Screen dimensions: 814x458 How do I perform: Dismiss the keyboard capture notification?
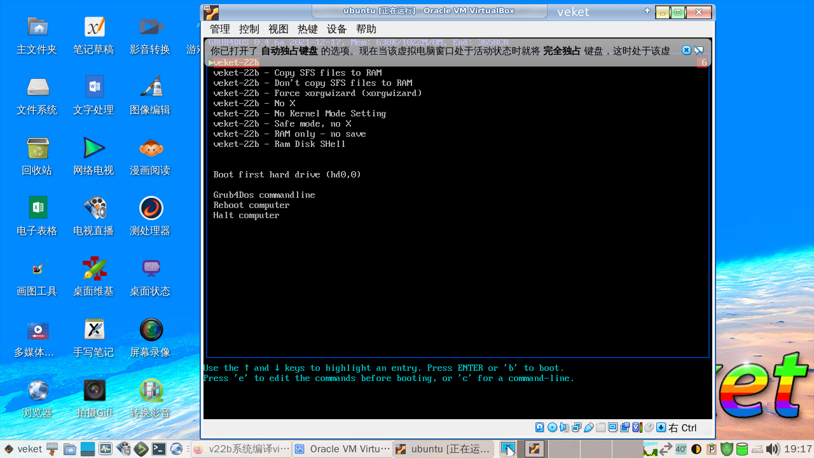click(686, 50)
